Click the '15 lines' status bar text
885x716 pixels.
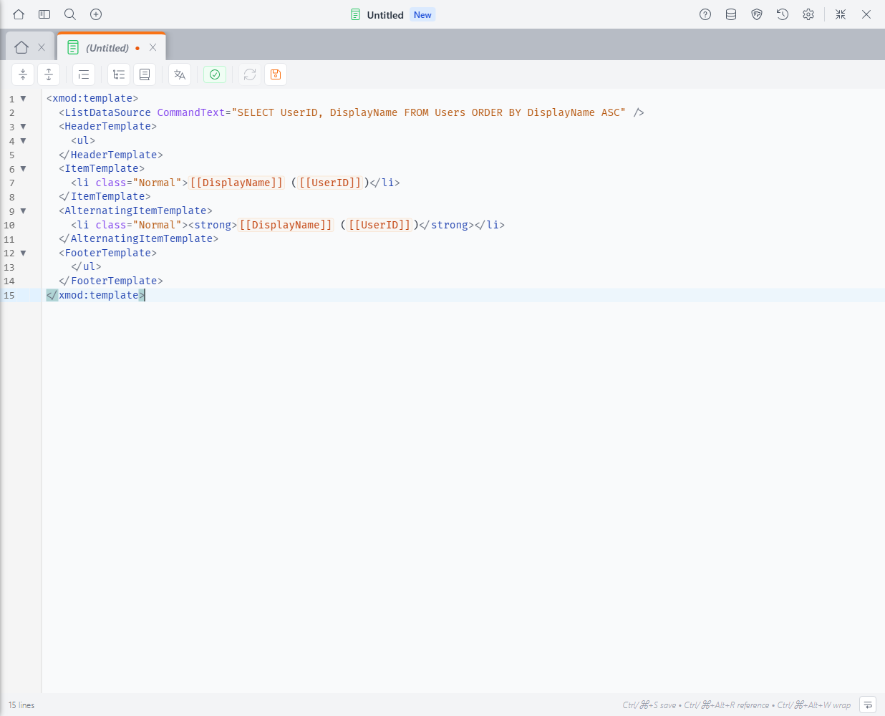pyautogui.click(x=21, y=705)
